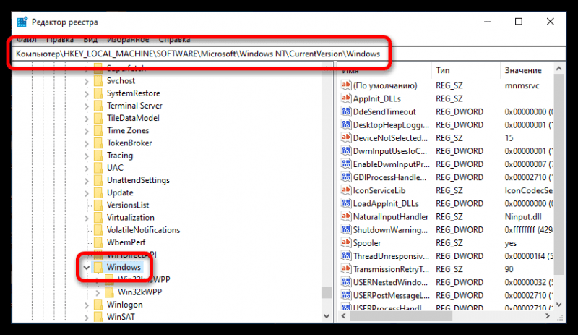Select the TransmissionRetryT... value
This screenshot has width=578, height=335.
point(391,269)
